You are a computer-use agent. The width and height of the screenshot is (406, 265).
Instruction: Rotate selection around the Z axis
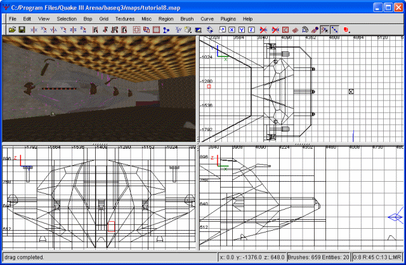(83, 30)
